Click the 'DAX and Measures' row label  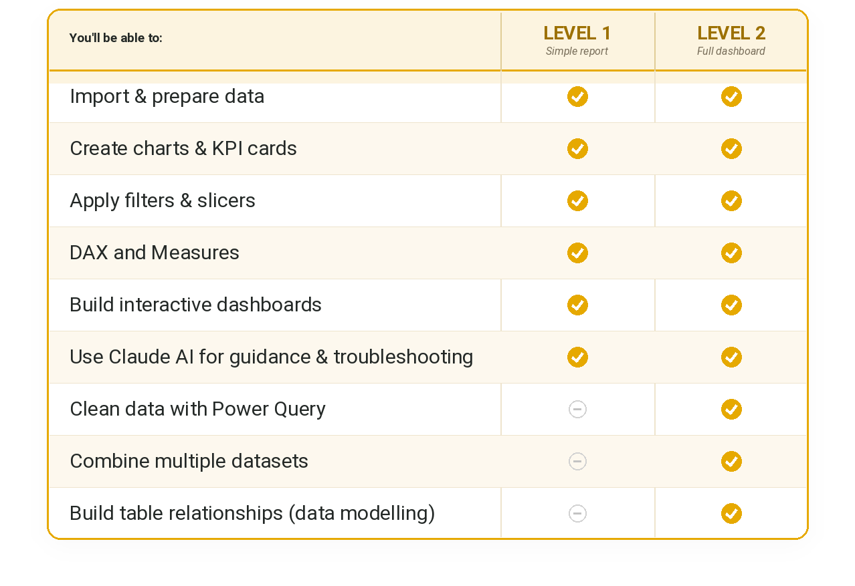point(155,253)
